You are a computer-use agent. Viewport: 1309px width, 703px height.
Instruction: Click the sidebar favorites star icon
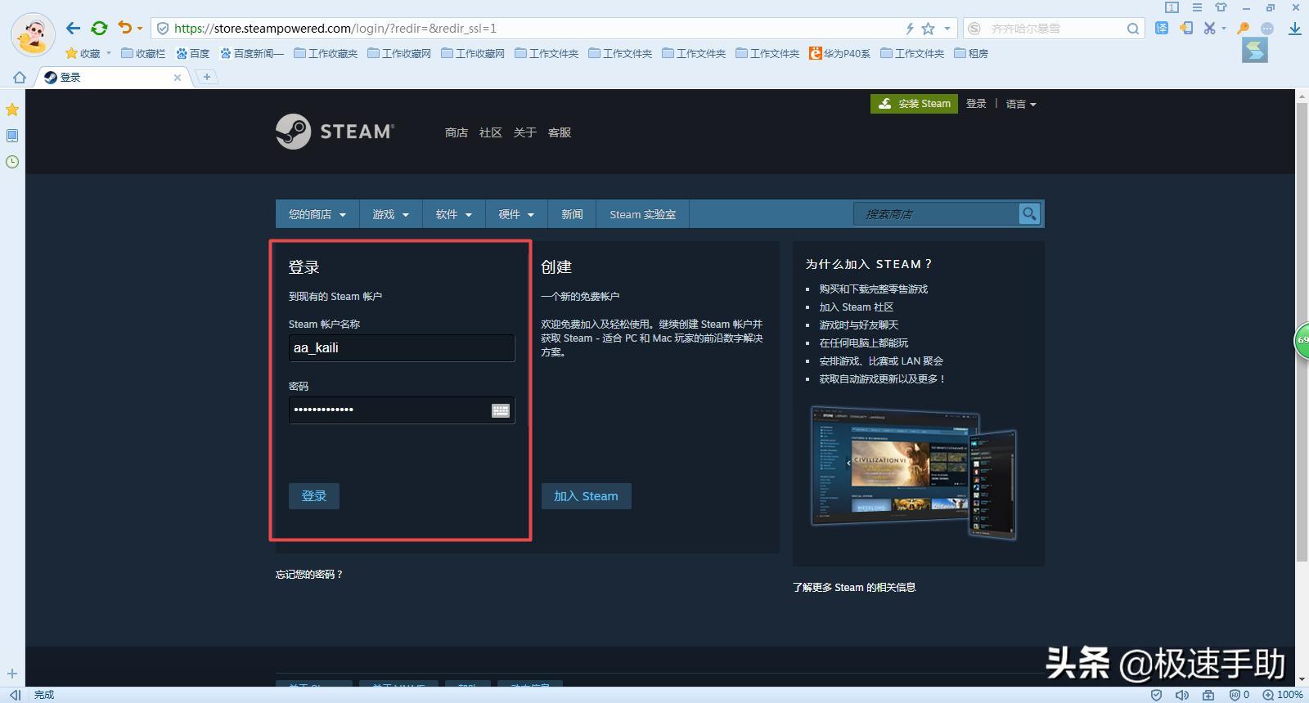pos(12,110)
